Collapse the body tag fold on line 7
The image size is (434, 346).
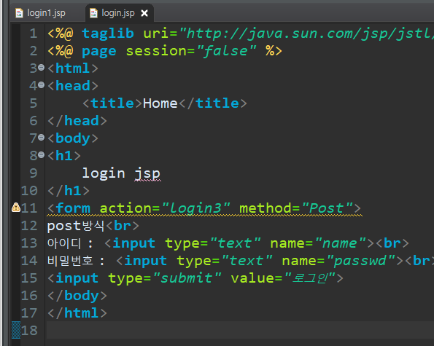(42, 137)
